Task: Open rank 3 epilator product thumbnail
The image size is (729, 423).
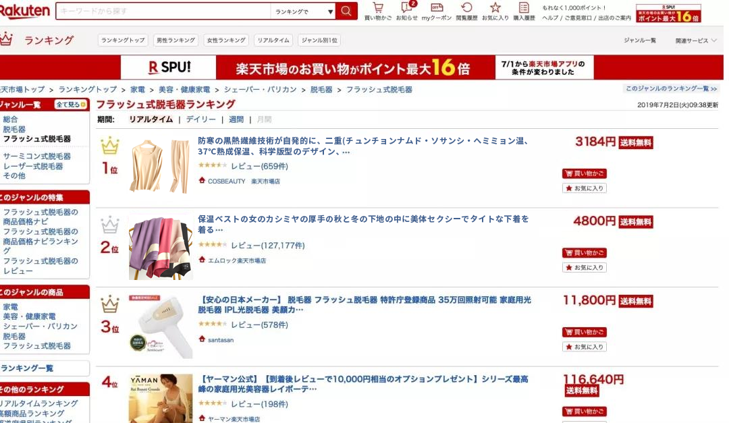Action: (x=161, y=326)
